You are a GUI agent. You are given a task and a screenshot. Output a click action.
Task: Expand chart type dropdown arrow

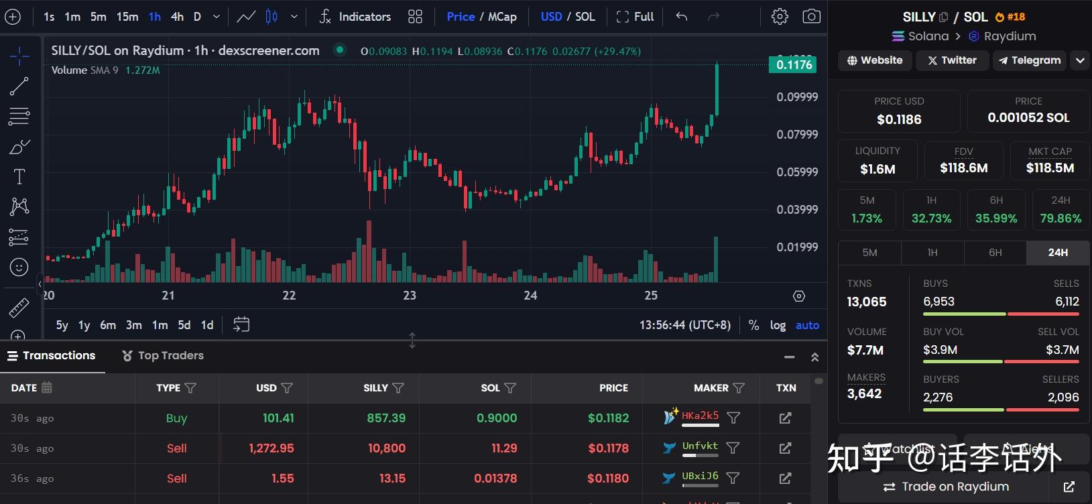click(294, 17)
